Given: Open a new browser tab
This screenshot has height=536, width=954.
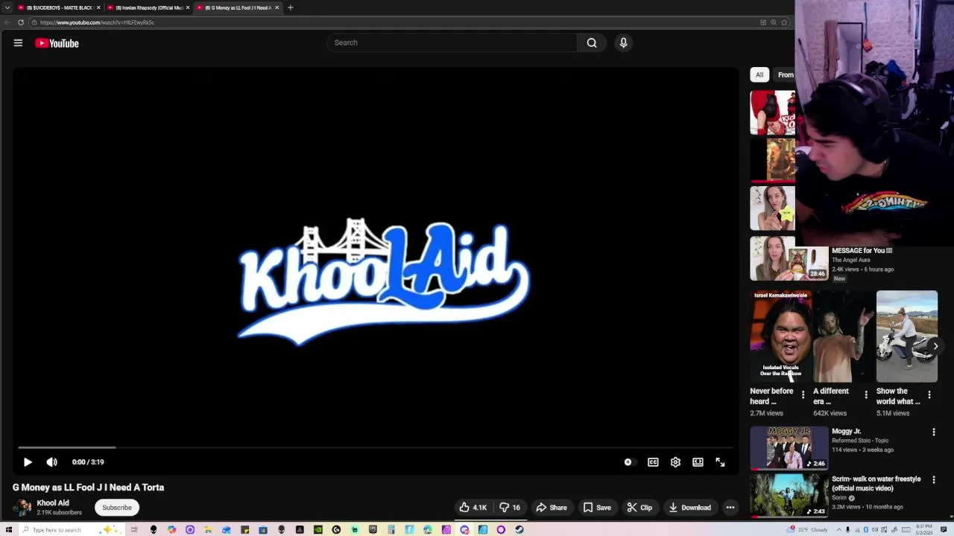Looking at the screenshot, I should point(291,7).
